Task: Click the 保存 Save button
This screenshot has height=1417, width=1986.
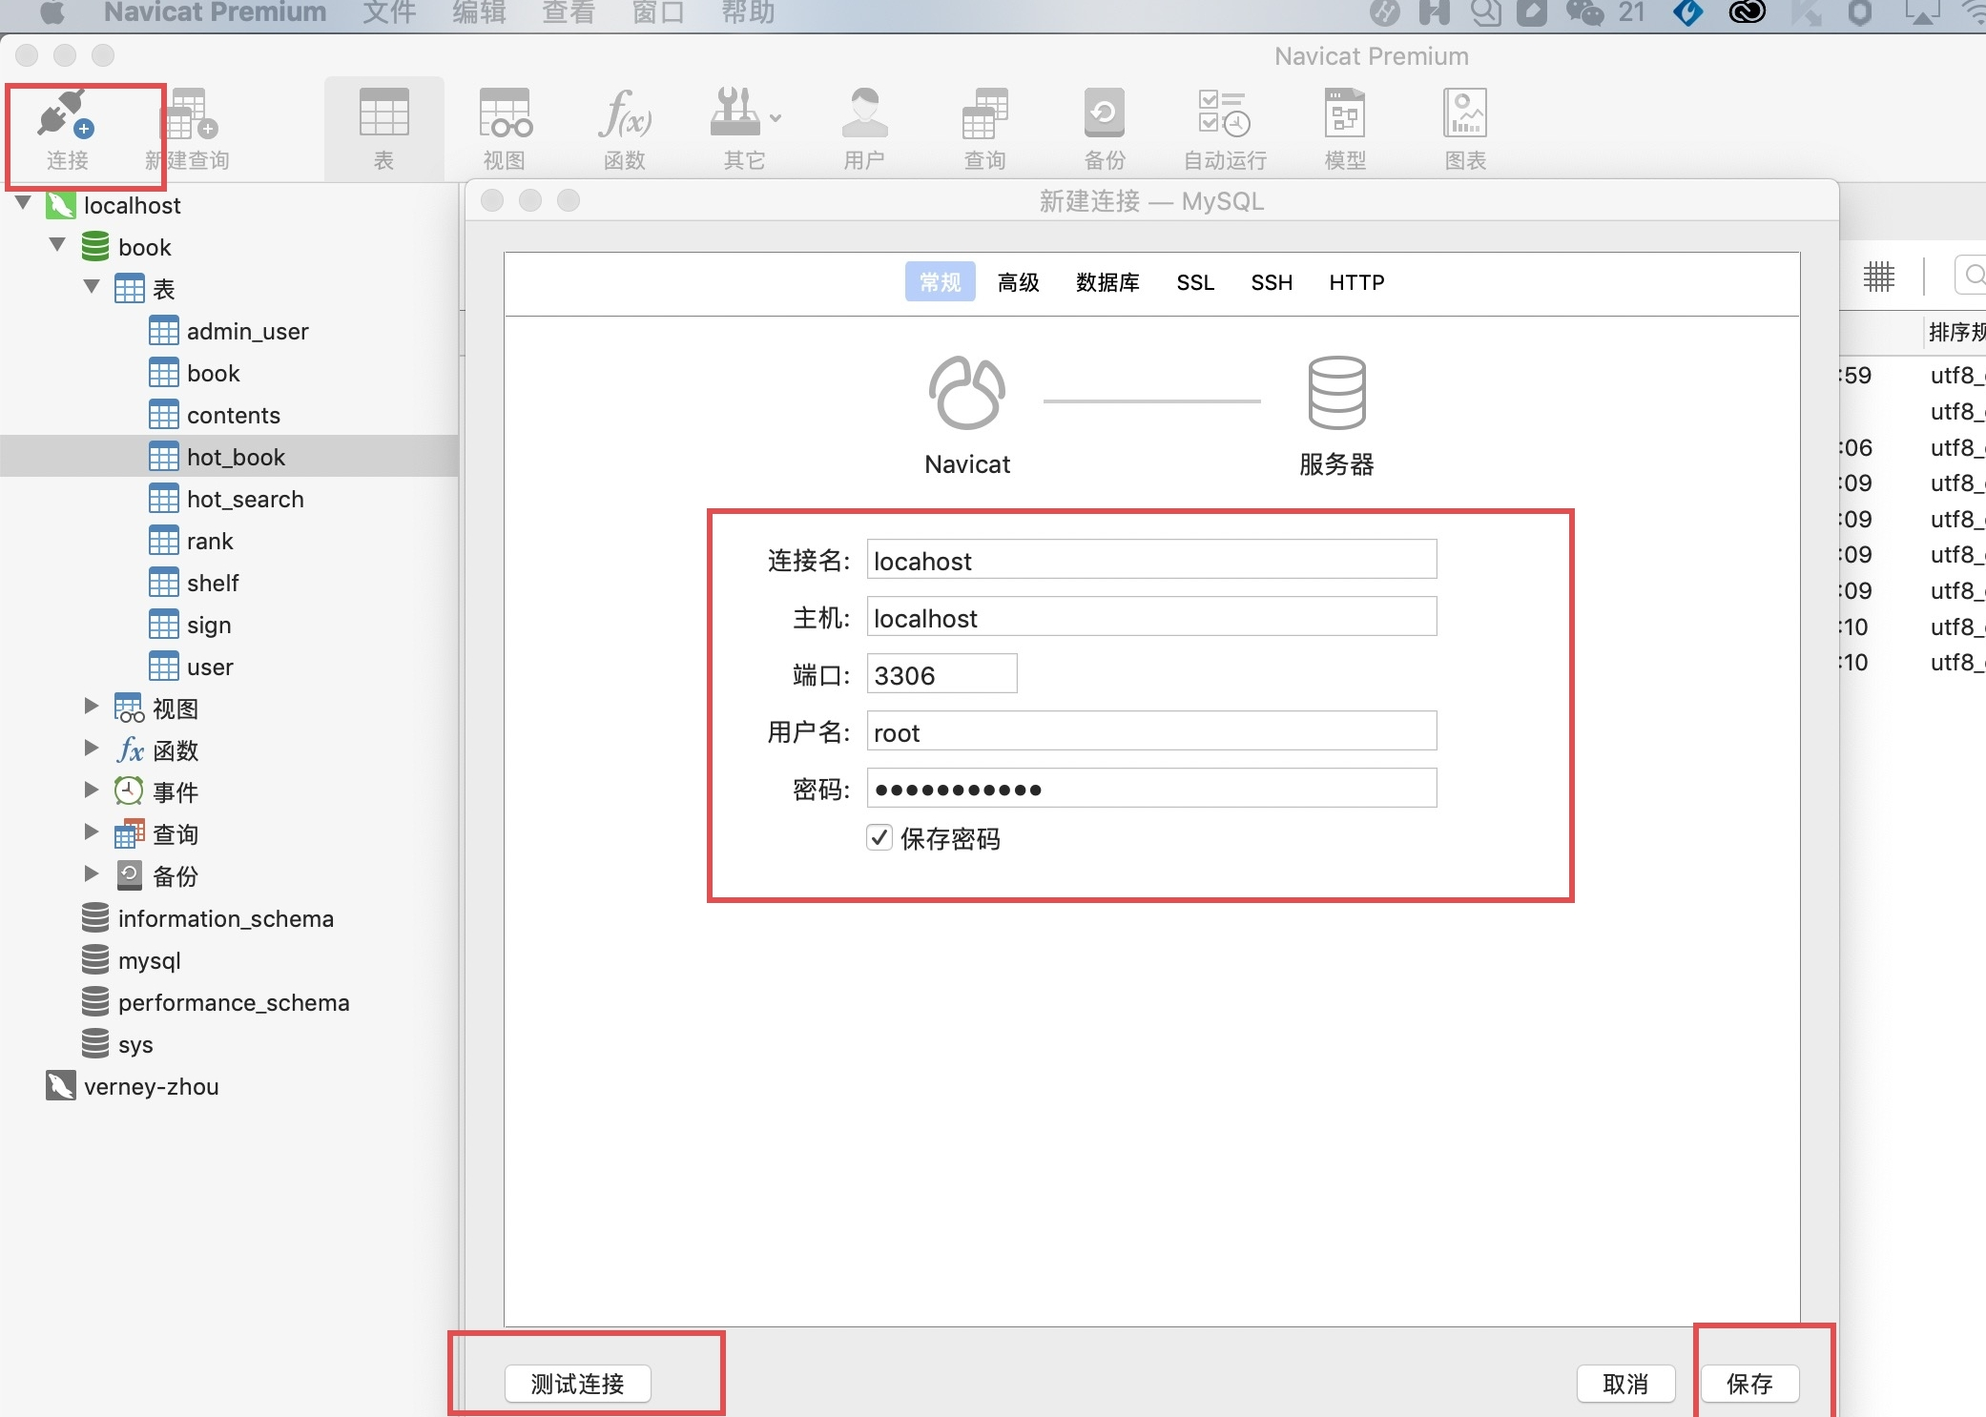Action: click(x=1749, y=1384)
